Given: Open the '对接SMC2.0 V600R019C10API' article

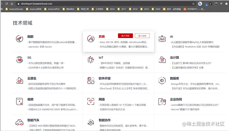Looking at the screenshot, I should click(53, 109).
